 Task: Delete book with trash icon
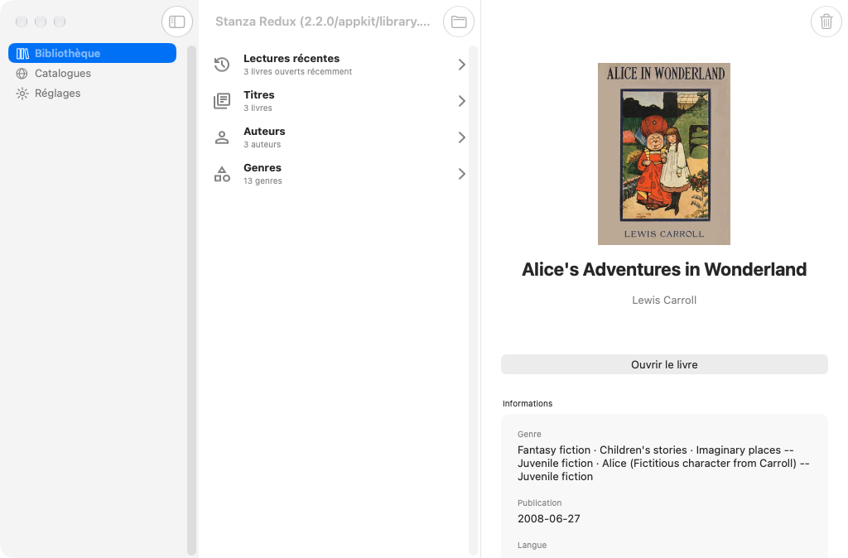click(826, 22)
